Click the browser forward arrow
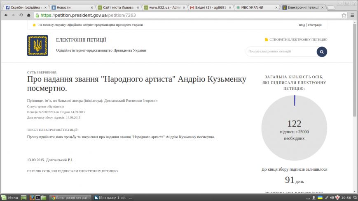Image resolution: width=358 pixels, height=201 pixels. click(x=13, y=15)
